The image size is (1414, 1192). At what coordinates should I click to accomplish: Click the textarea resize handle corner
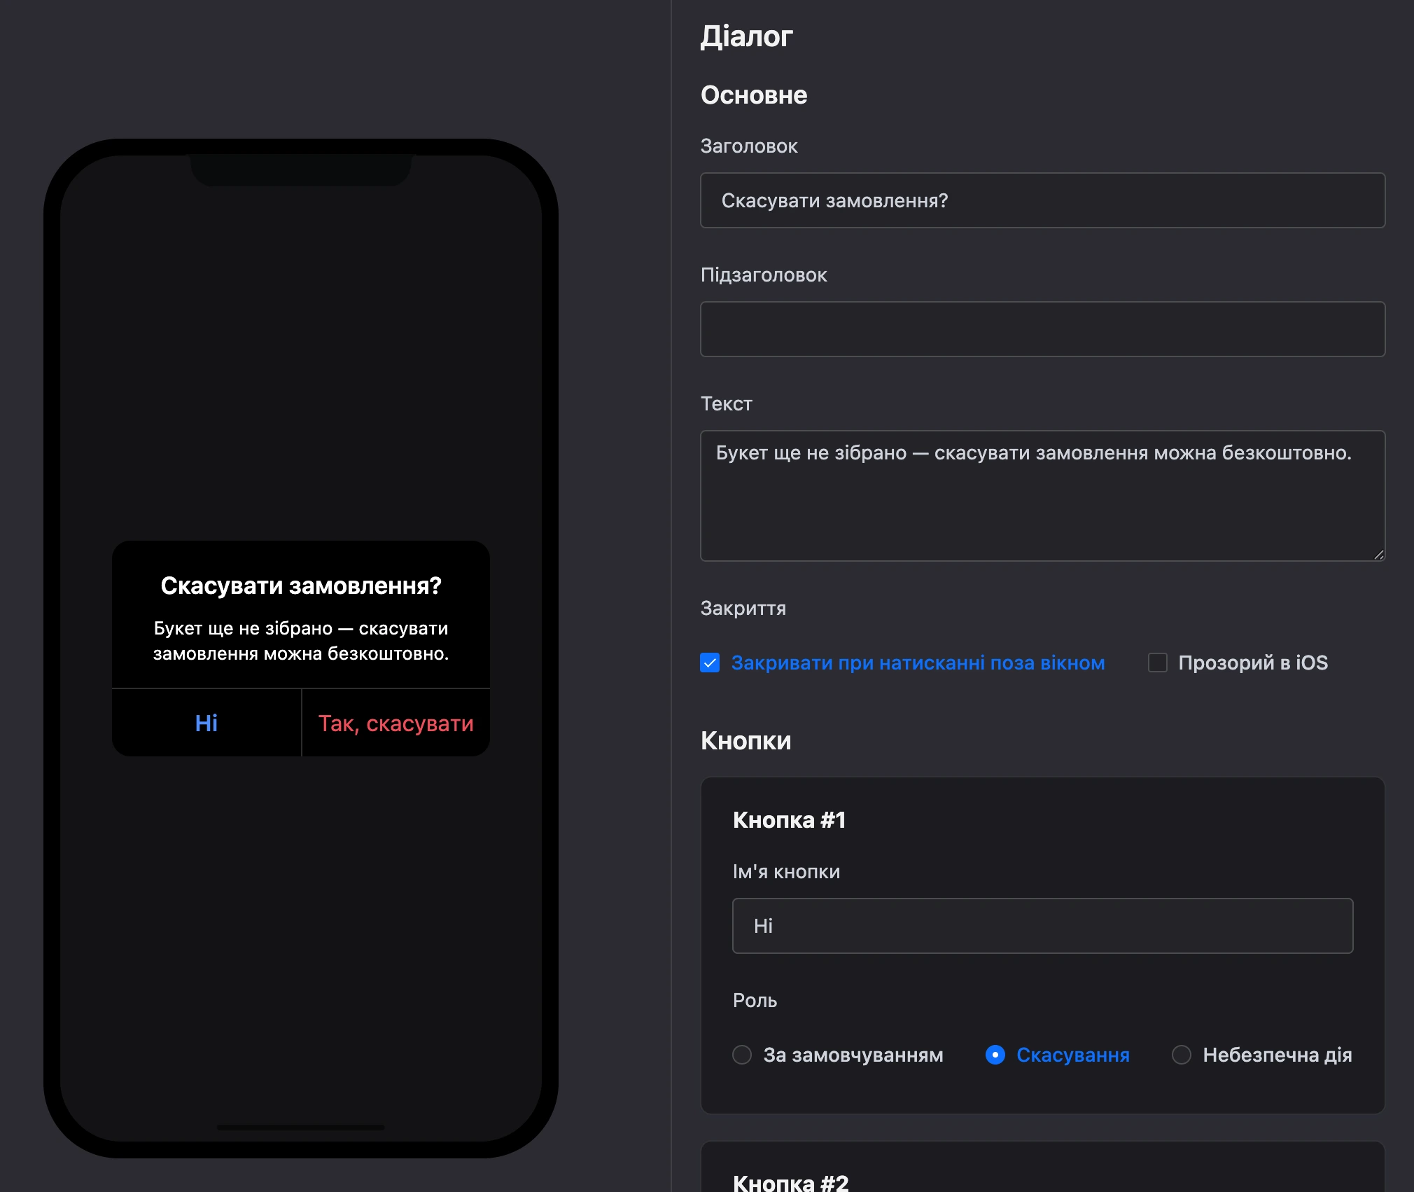[x=1378, y=555]
